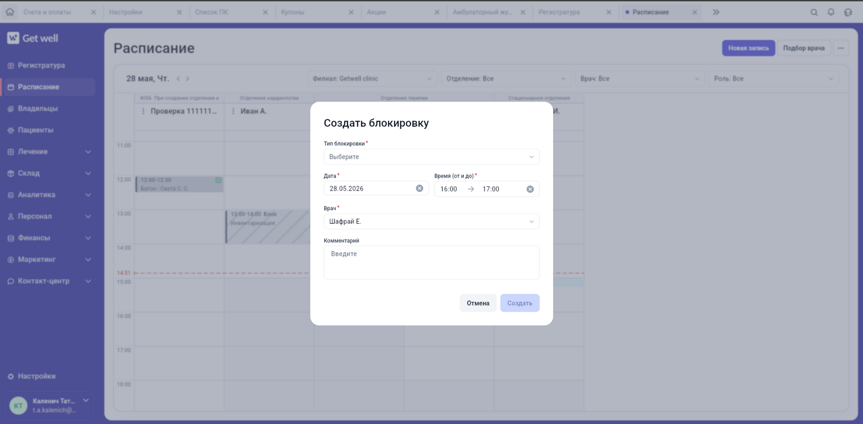Go to the next day arrow

tap(187, 79)
